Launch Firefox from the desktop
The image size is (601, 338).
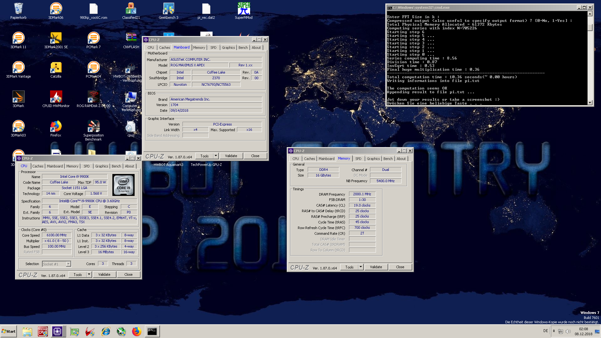tap(56, 129)
